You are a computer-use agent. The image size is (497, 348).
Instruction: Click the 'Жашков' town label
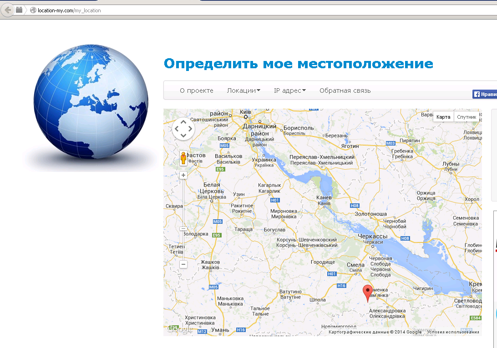click(x=210, y=262)
